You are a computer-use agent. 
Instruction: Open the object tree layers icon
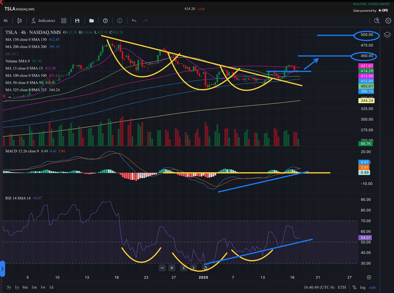point(387,35)
